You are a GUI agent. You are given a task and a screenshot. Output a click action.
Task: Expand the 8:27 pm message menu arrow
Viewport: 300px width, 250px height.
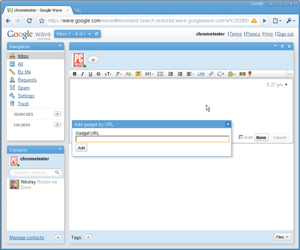coord(286,84)
